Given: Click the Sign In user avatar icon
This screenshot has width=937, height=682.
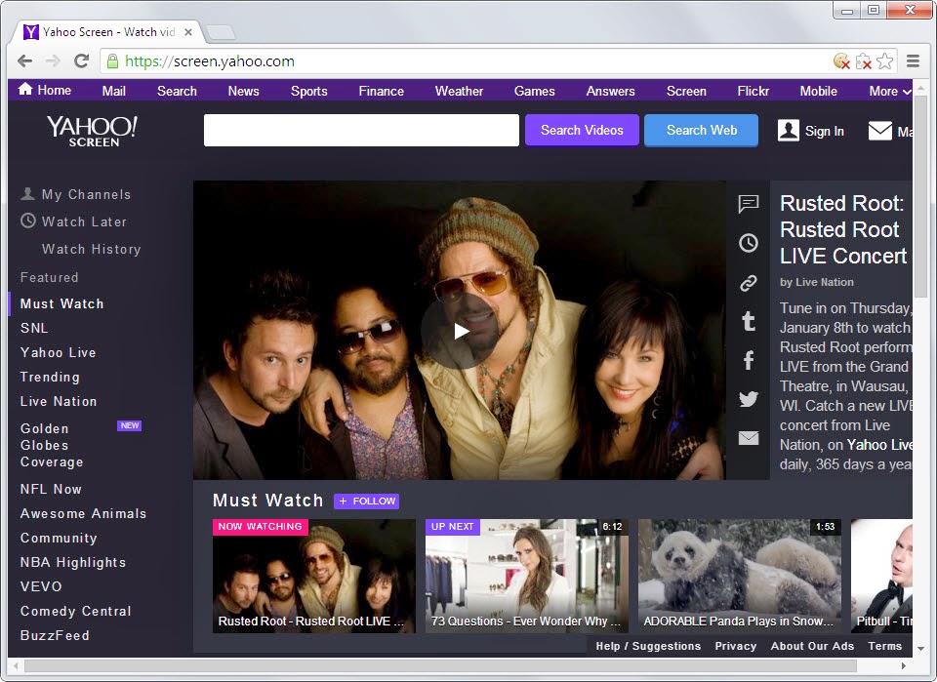Looking at the screenshot, I should (x=789, y=130).
